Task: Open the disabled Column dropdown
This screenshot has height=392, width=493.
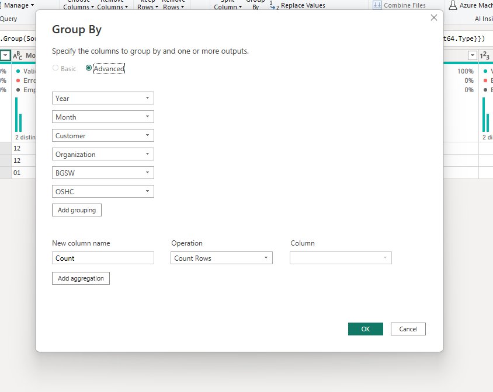Action: 341,258
